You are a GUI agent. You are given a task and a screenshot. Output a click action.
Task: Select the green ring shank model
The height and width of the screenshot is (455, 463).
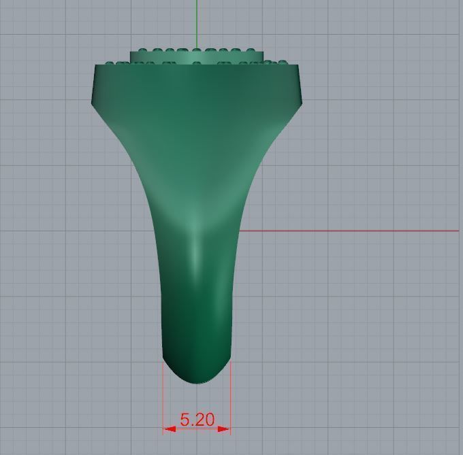[x=196, y=216]
